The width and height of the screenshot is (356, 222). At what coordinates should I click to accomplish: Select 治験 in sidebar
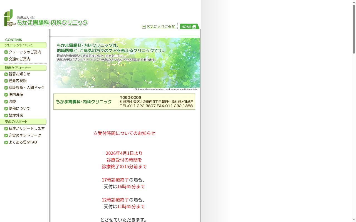pyautogui.click(x=12, y=101)
